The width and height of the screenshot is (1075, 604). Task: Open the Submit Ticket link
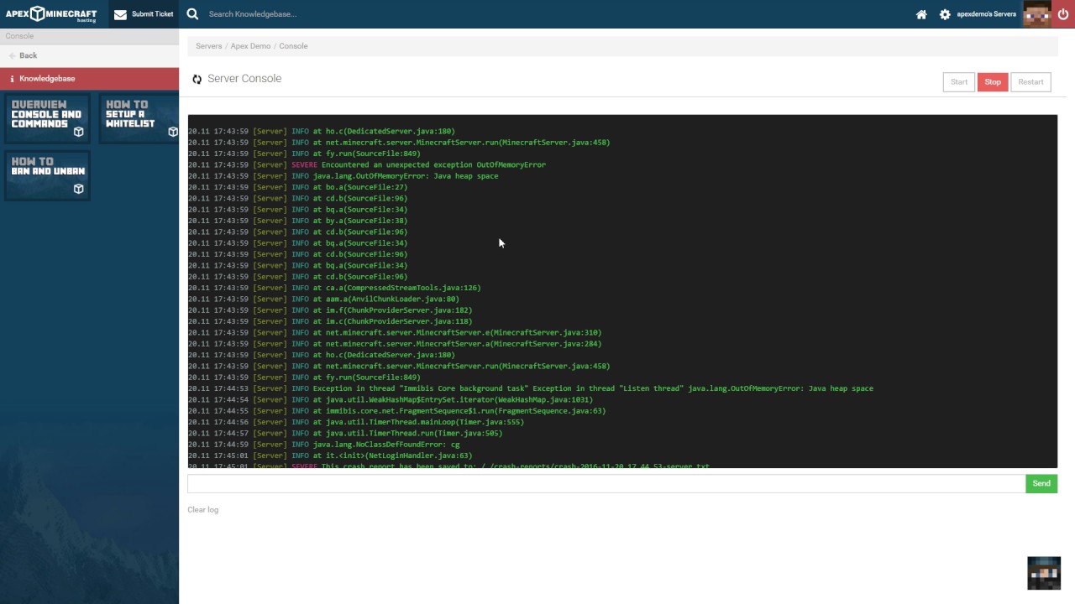[144, 14]
